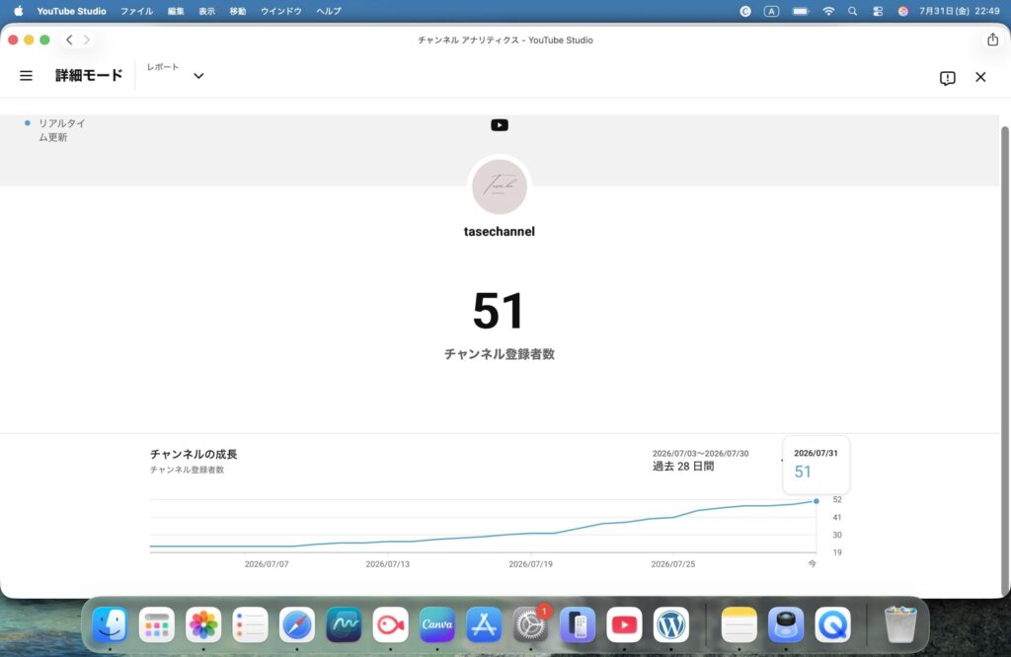
Task: Click the チャンネル登録者数 label under count
Action: point(499,354)
